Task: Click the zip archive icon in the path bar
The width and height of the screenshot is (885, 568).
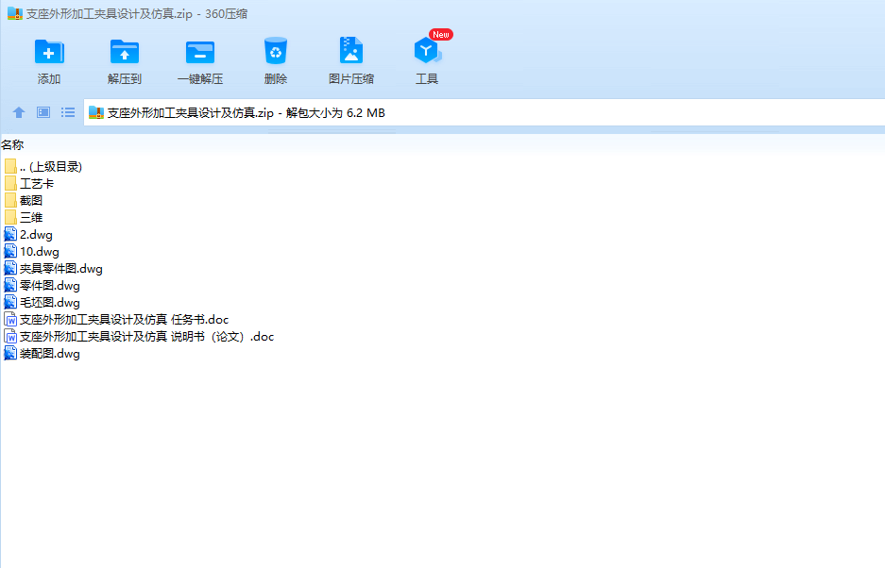Action: (x=96, y=113)
